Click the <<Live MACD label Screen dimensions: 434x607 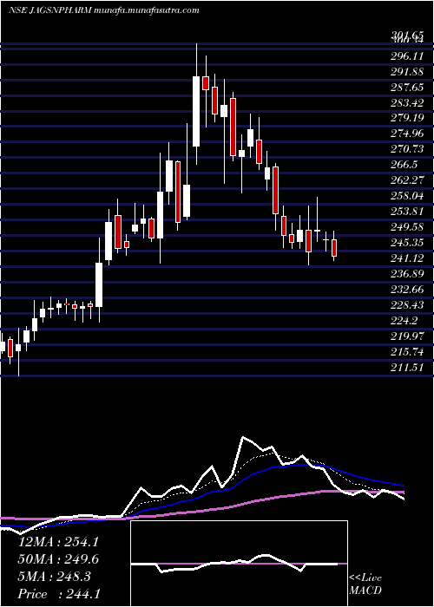tap(365, 584)
